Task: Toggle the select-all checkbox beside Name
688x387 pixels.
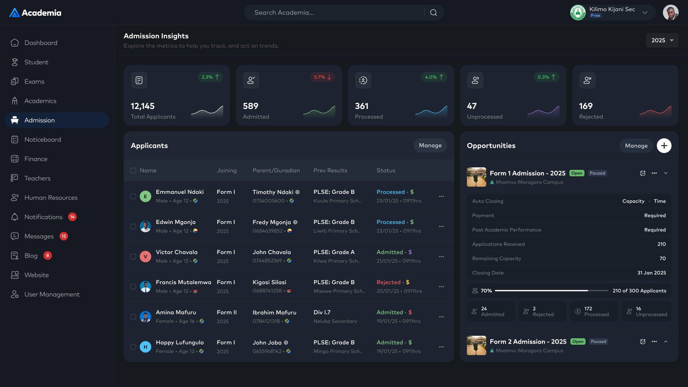Action: click(x=133, y=171)
